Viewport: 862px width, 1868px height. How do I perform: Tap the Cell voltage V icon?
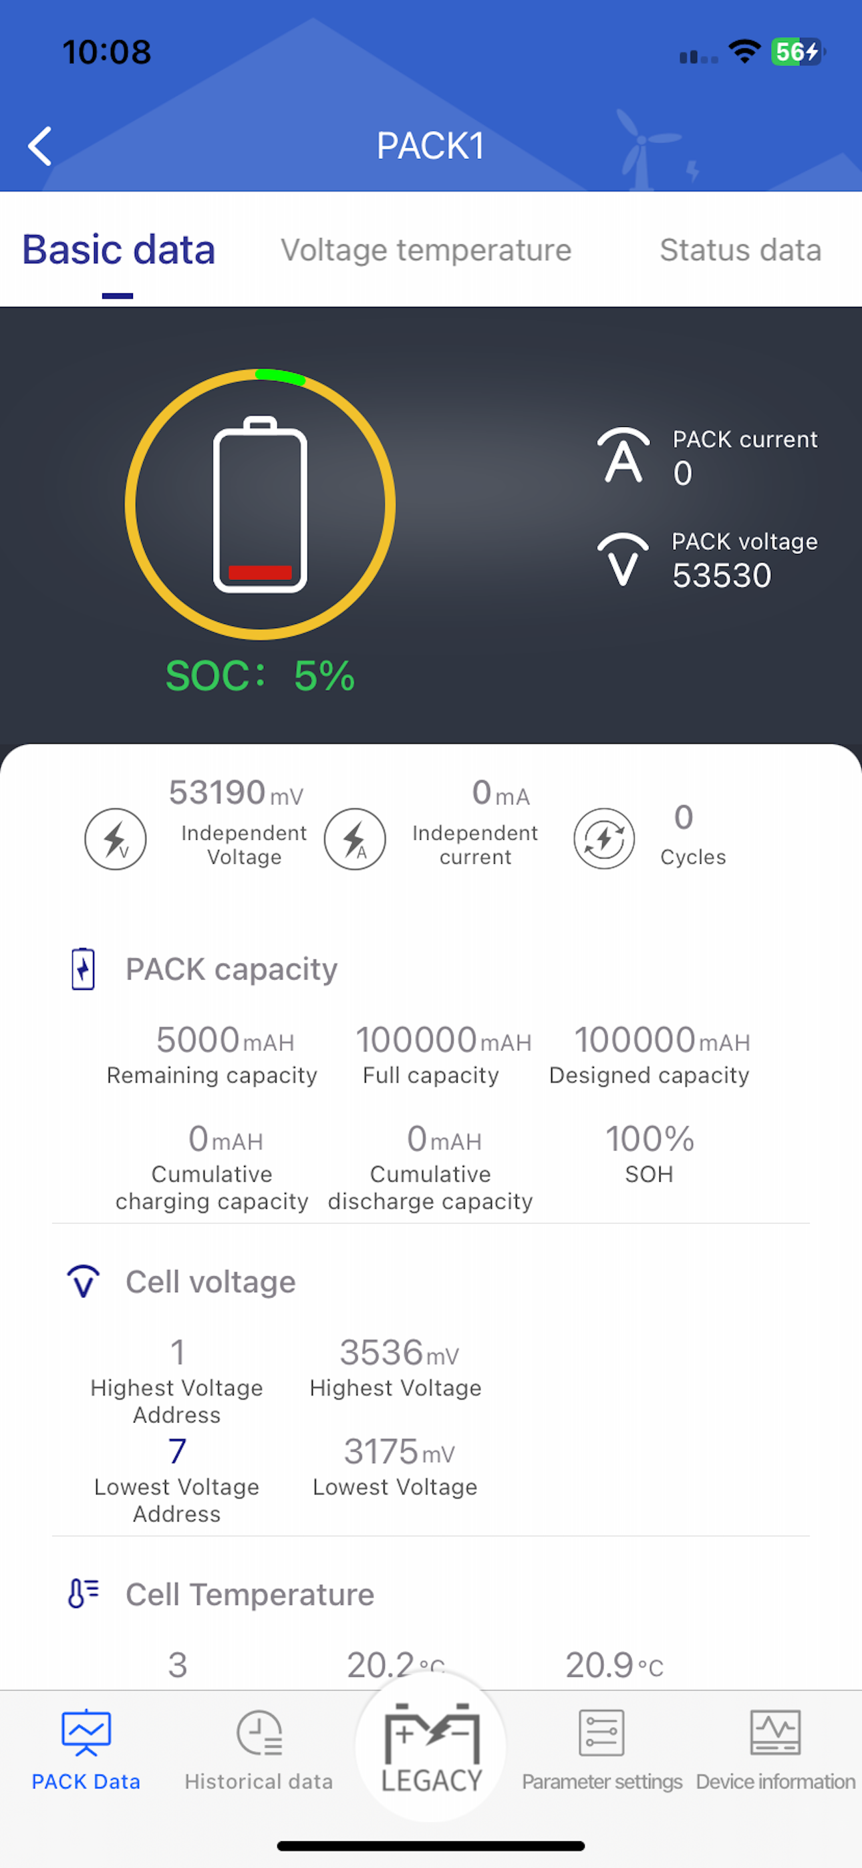click(x=84, y=1281)
